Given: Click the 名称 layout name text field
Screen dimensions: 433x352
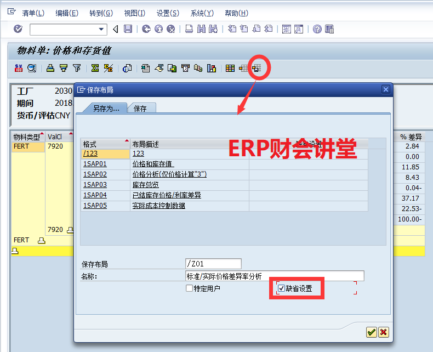Looking at the screenshot, I should (x=274, y=276).
